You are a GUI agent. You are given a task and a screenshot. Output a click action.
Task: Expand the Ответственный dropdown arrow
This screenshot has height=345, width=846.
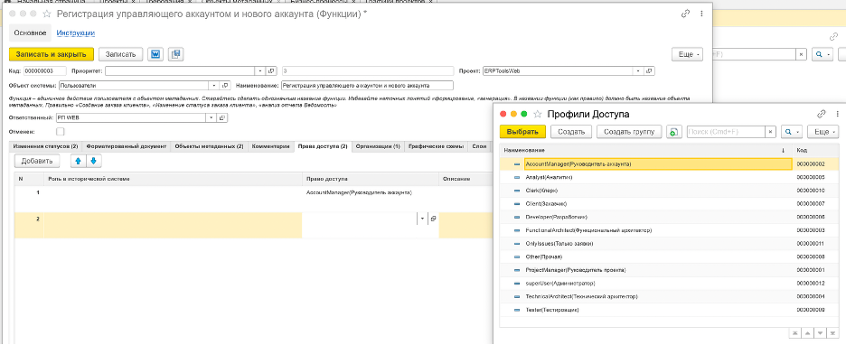tap(210, 118)
